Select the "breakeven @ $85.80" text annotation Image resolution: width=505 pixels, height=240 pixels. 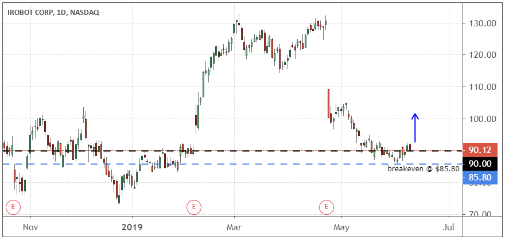coord(424,169)
